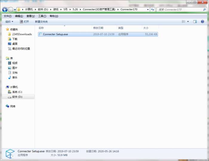This screenshot has width=209, height=161.
Task: Click the 收藏夹 star icon
Action: (x=7, y=29)
